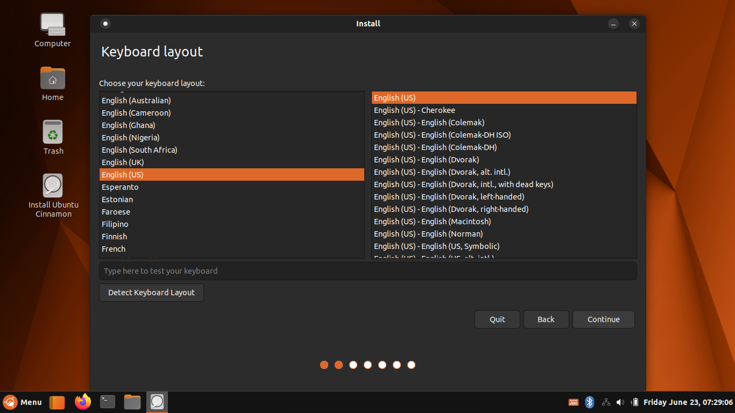This screenshot has height=413, width=735.
Task: Select Filipino layout
Action: pos(232,224)
